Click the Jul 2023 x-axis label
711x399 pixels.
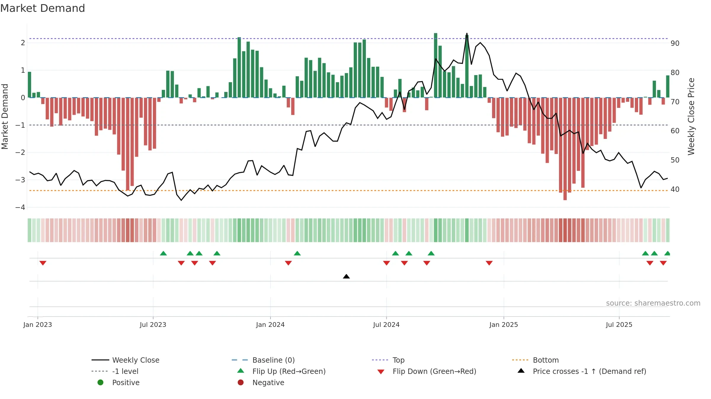pos(153,325)
